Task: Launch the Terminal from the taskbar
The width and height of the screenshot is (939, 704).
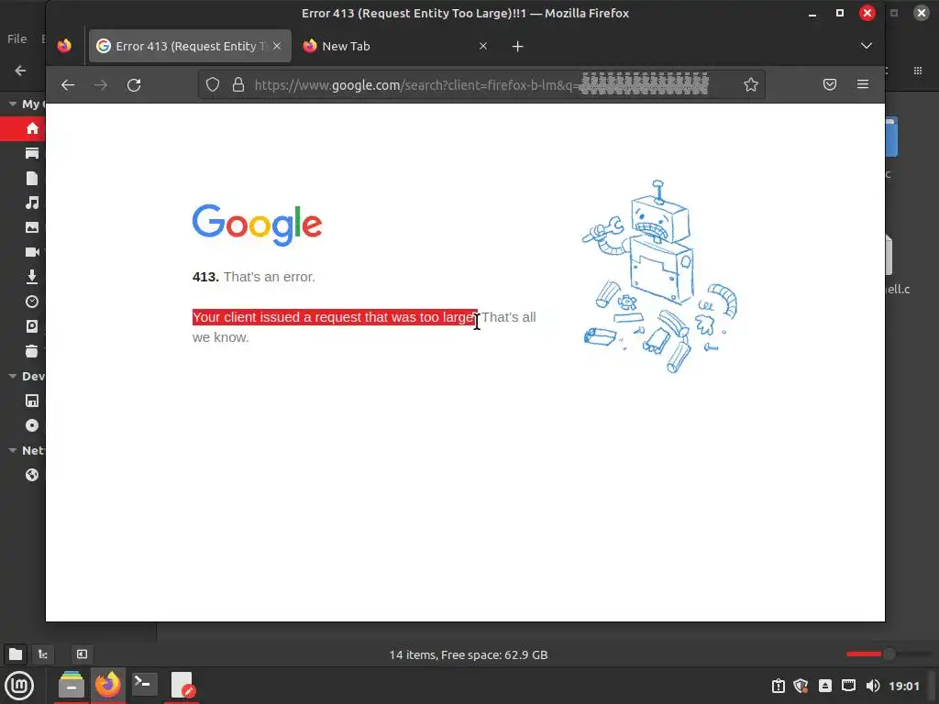Action: pos(144,686)
